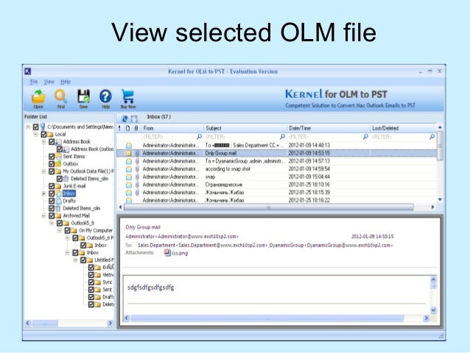
Task: Click the folder list scroll right arrow
Action: (110, 323)
